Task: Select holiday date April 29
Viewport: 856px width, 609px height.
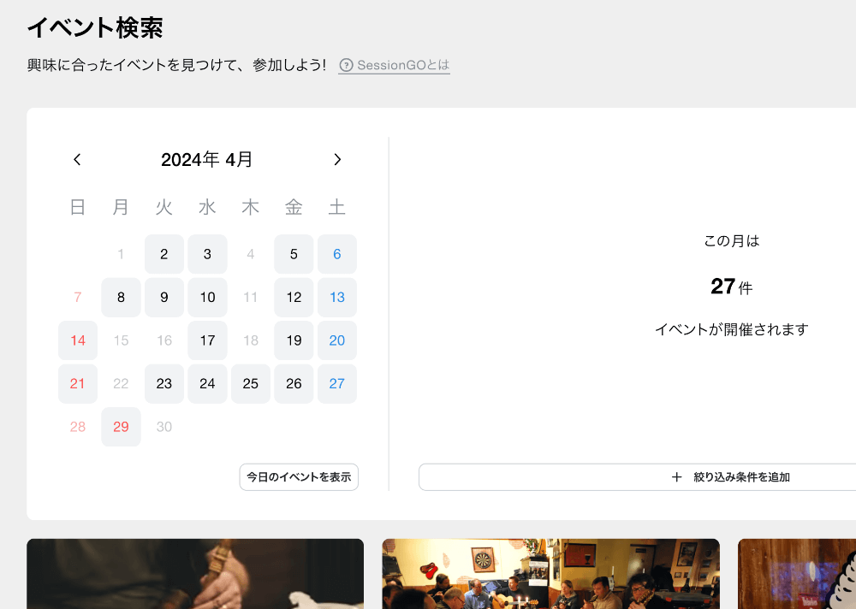Action: (121, 427)
